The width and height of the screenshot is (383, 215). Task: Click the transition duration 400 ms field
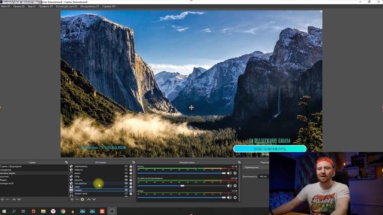click(263, 177)
